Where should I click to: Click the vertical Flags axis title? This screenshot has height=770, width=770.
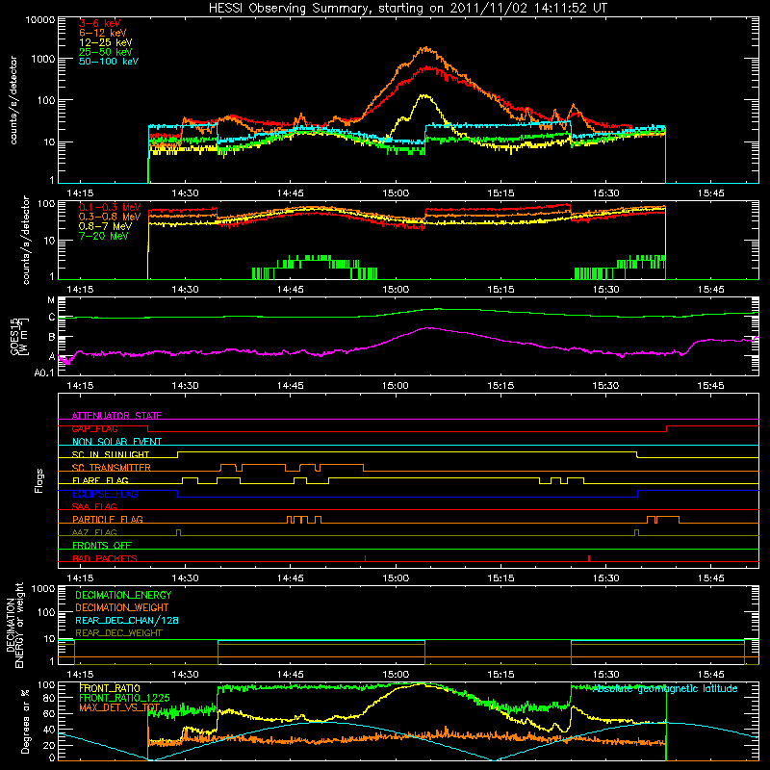click(x=39, y=480)
